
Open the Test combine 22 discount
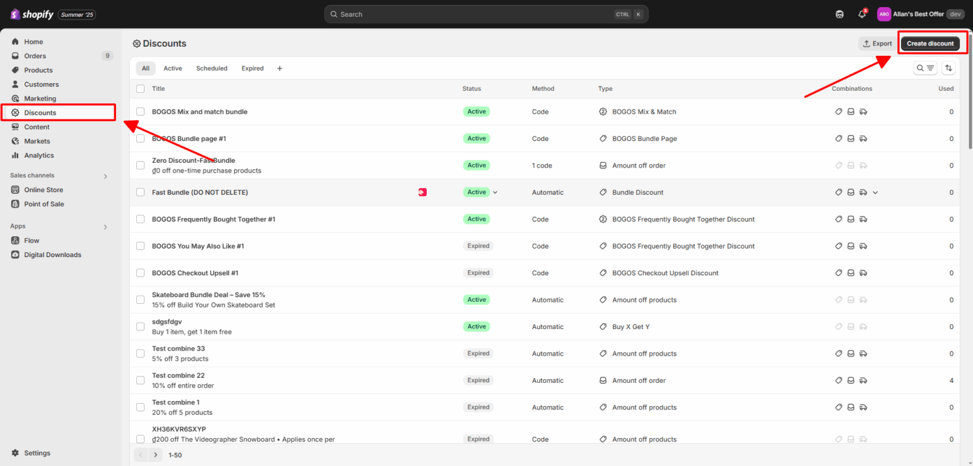pyautogui.click(x=178, y=376)
